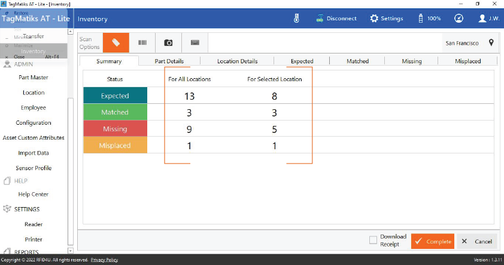Click the battery 100% indicator
Image resolution: width=504 pixels, height=265 pixels.
click(428, 19)
